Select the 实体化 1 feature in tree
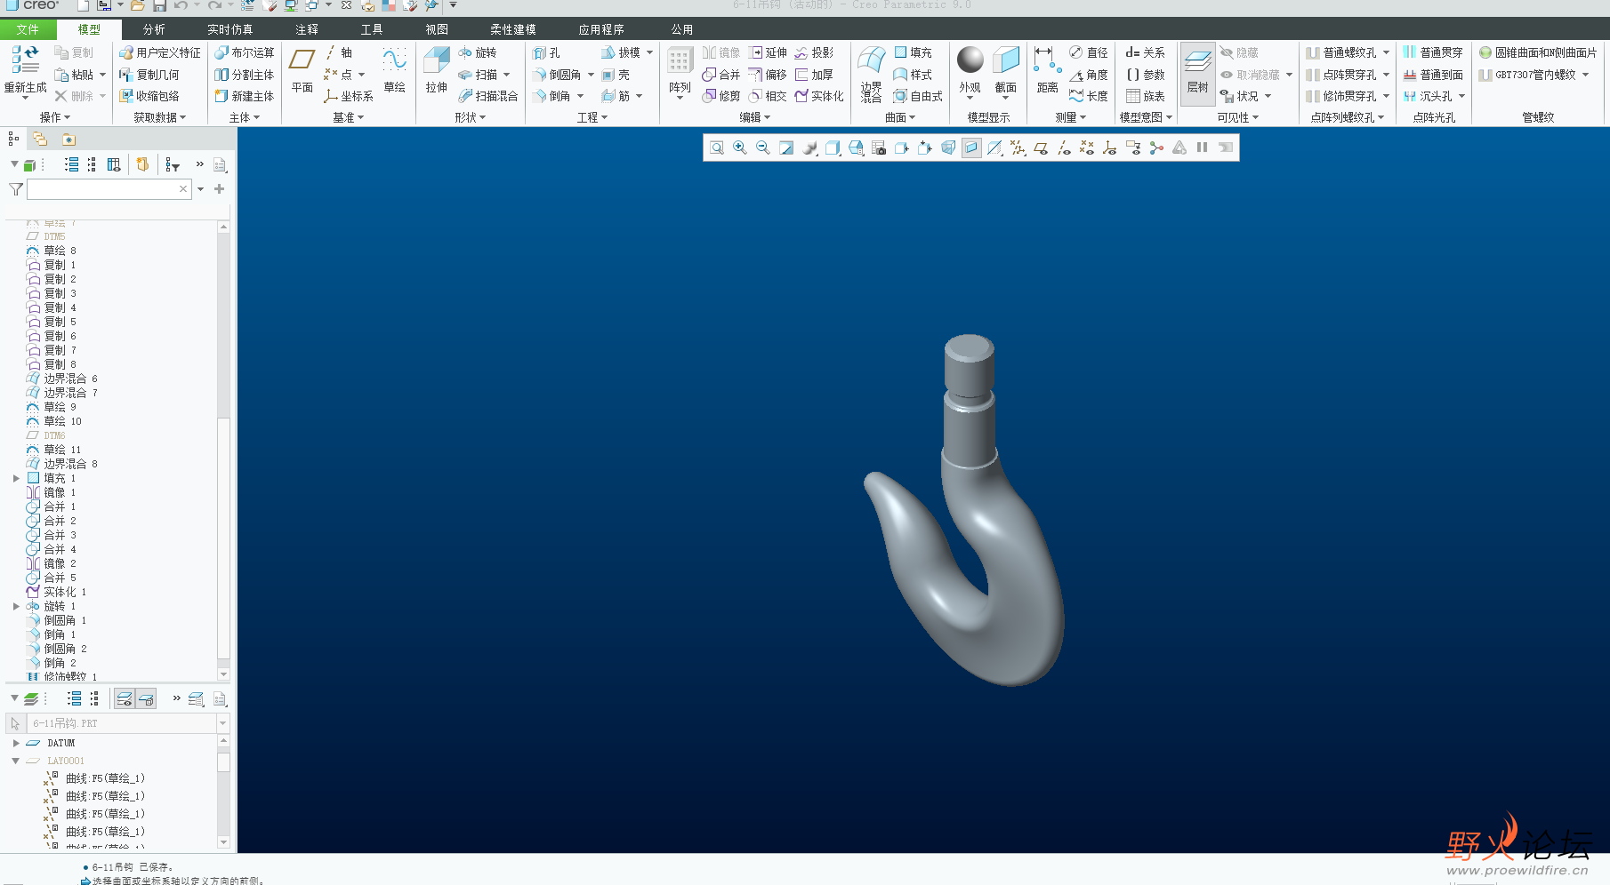The width and height of the screenshot is (1610, 885). [57, 592]
